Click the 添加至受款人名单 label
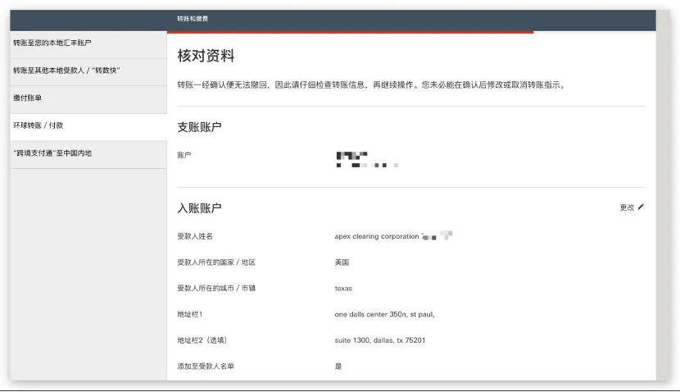Image resolution: width=680 pixels, height=392 pixels. [206, 367]
